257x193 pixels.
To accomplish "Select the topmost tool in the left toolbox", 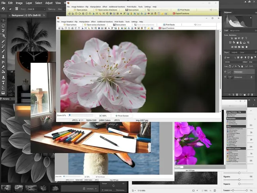I will (3, 20).
